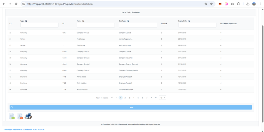Focus the Expiry Date filter field

(x=197, y=25)
